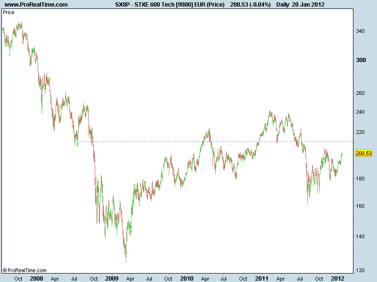Click the Jul label between 2010 and 2011
Screen dimensions: 377x282
pyautogui.click(x=223, y=279)
